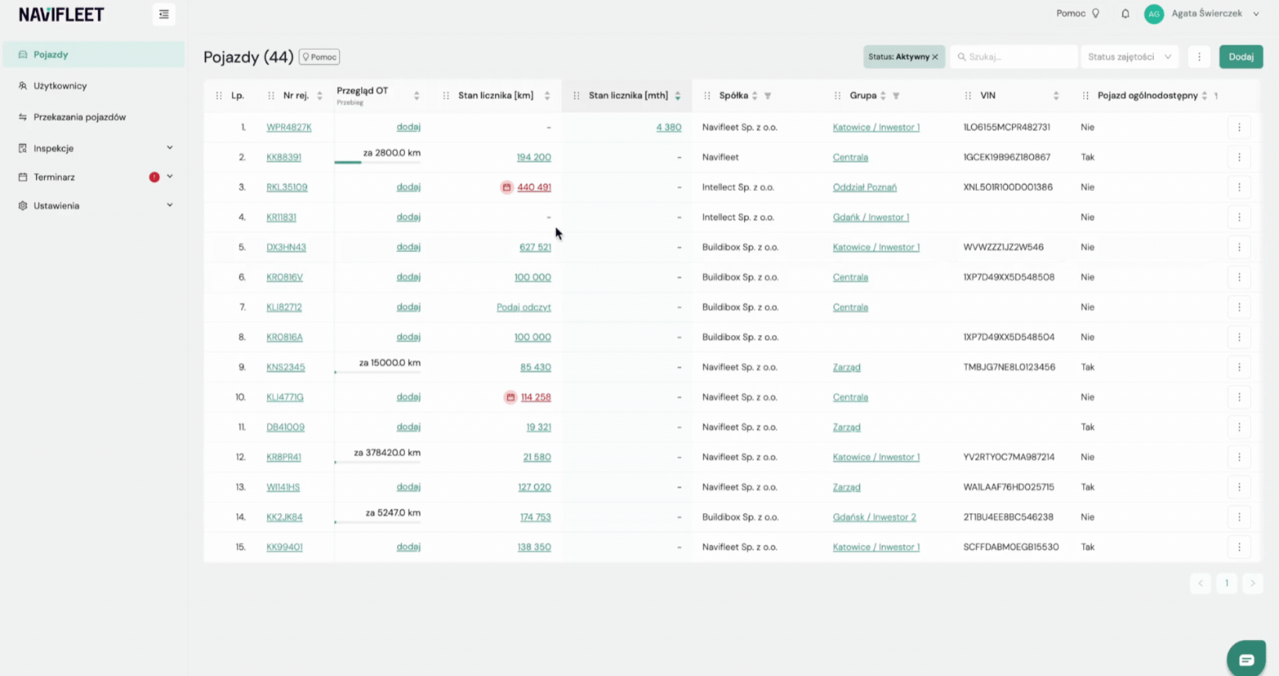Remove the Status: Aktywny filter chip
This screenshot has height=676, width=1279.
click(935, 57)
